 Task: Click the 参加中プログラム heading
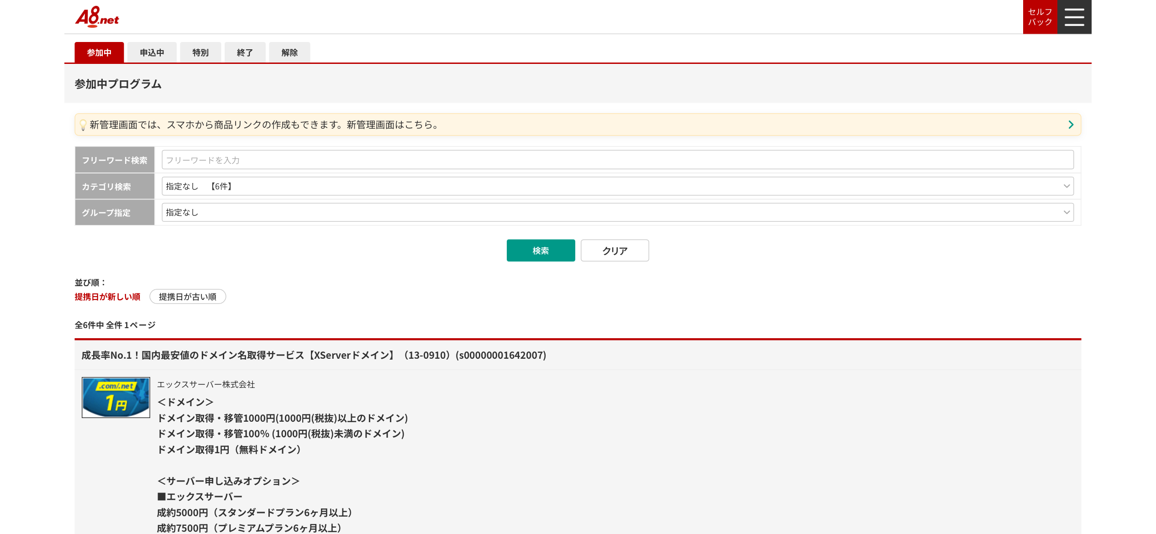[x=118, y=84]
